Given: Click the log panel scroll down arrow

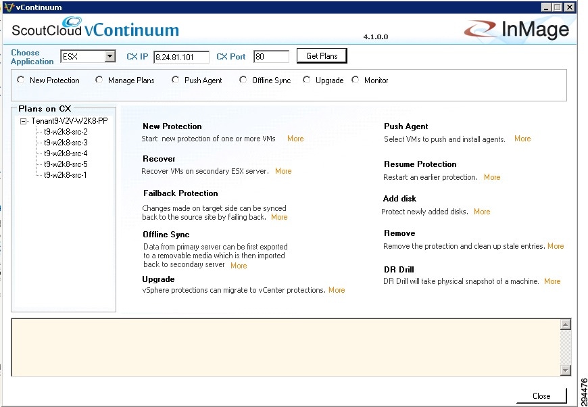Looking at the screenshot, I should 566,370.
